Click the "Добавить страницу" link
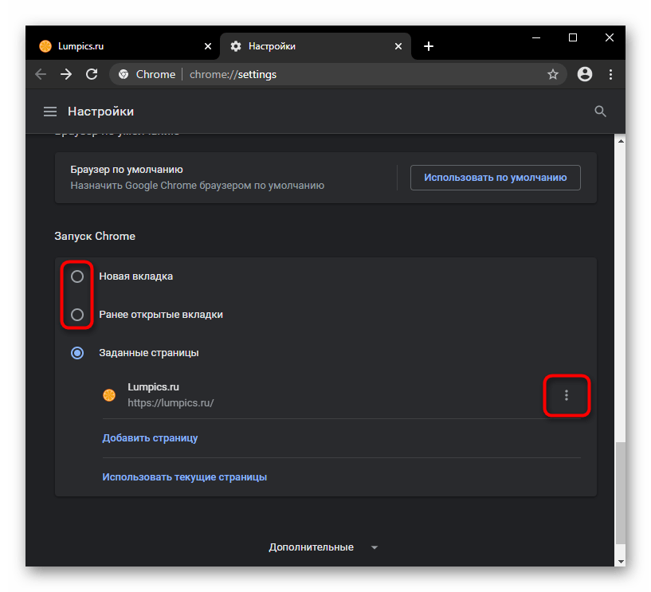 tap(150, 438)
